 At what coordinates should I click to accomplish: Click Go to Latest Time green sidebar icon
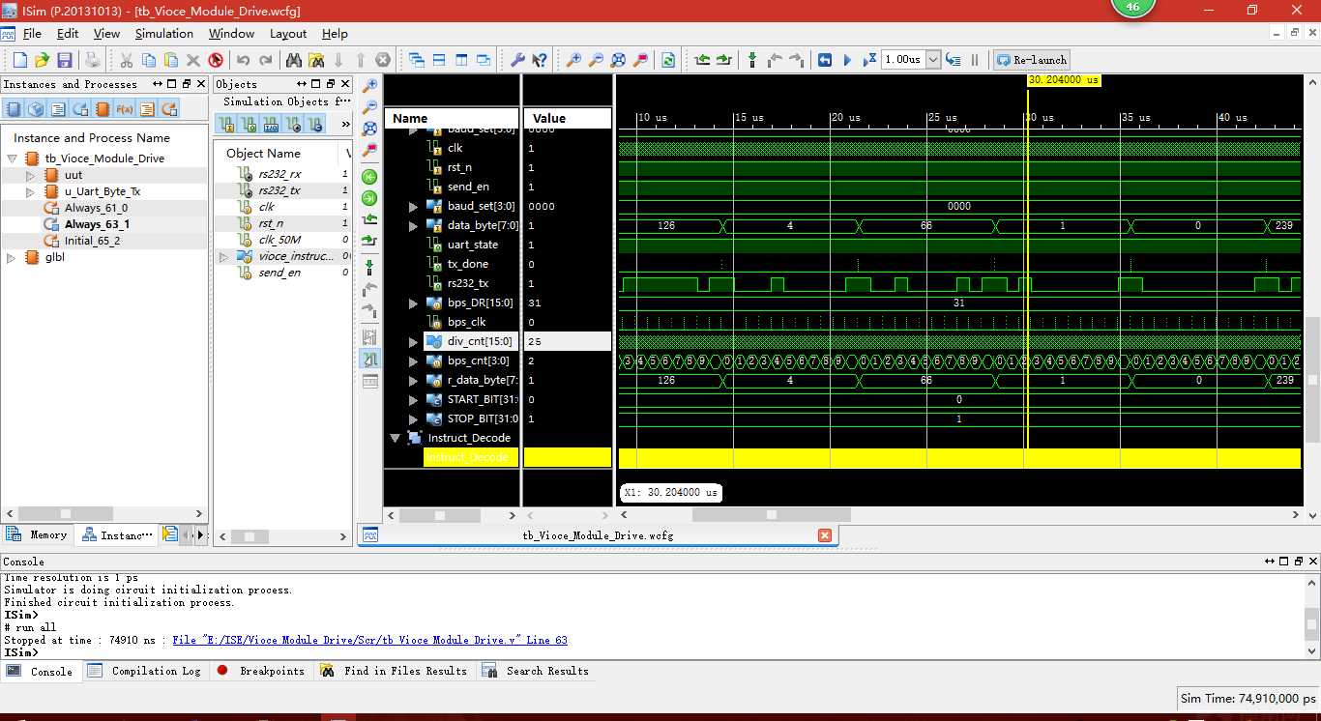coord(369,198)
